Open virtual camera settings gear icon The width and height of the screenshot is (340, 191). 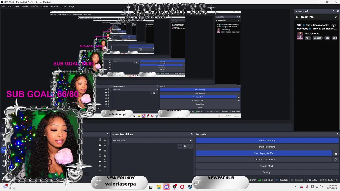tap(336, 160)
